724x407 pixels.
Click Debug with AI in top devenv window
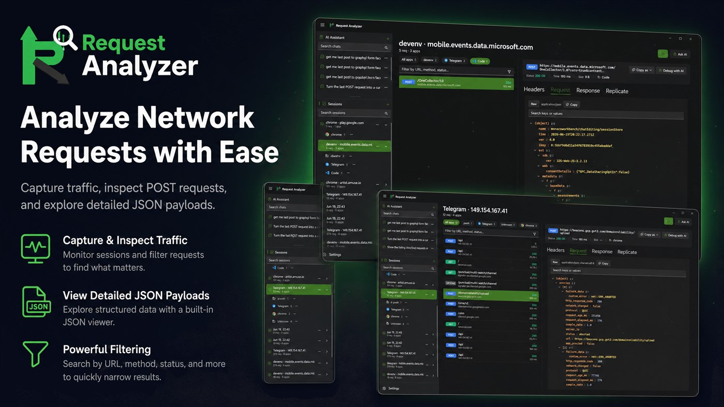pyautogui.click(x=672, y=70)
